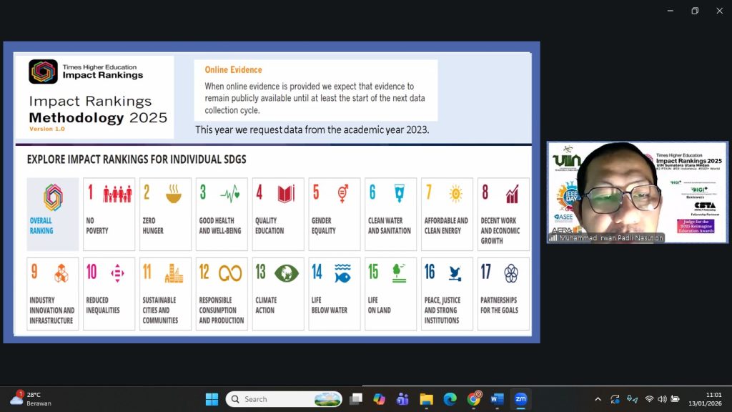Open the volume control in the tray
Image resolution: width=732 pixels, height=412 pixels.
coord(662,399)
